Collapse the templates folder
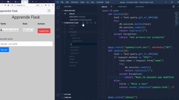The image size is (179, 100). coord(65,32)
